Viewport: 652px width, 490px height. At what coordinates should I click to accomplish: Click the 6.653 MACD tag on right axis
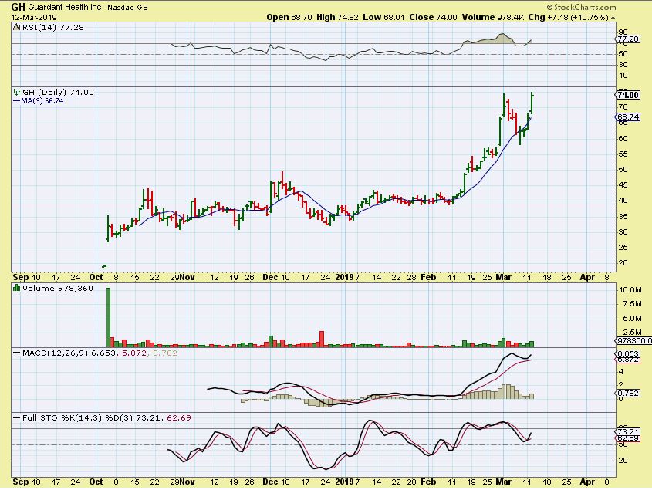coord(628,354)
